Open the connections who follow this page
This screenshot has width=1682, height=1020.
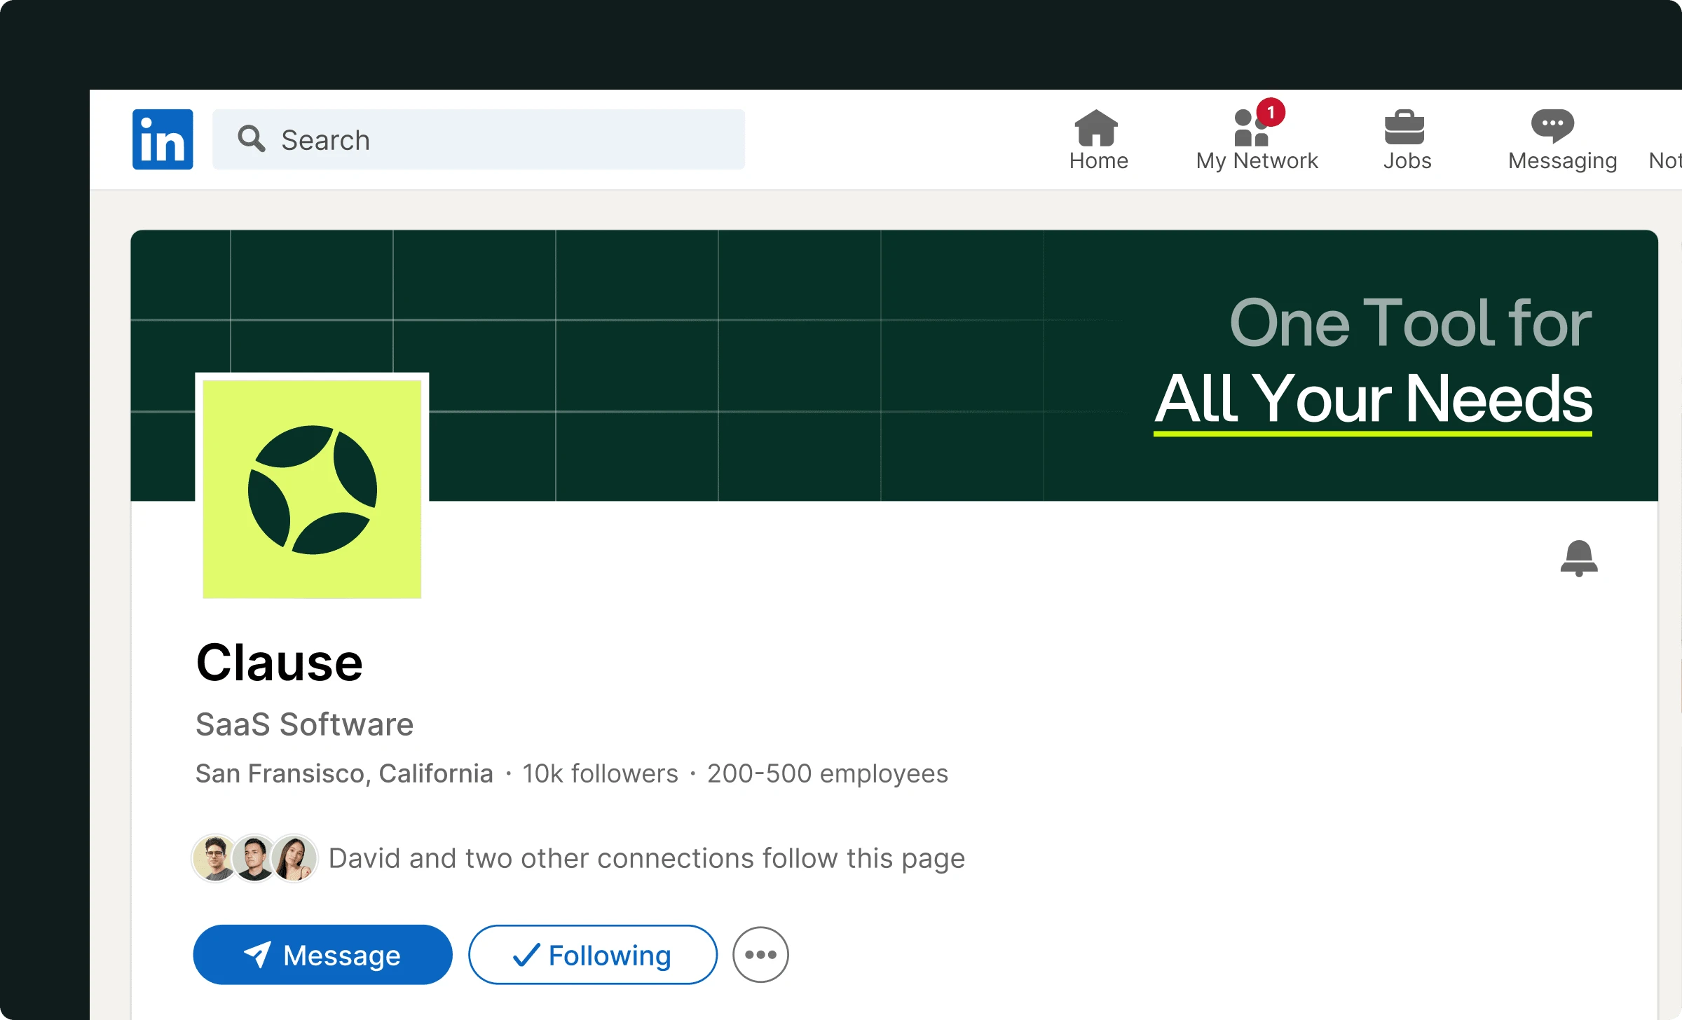pos(645,858)
